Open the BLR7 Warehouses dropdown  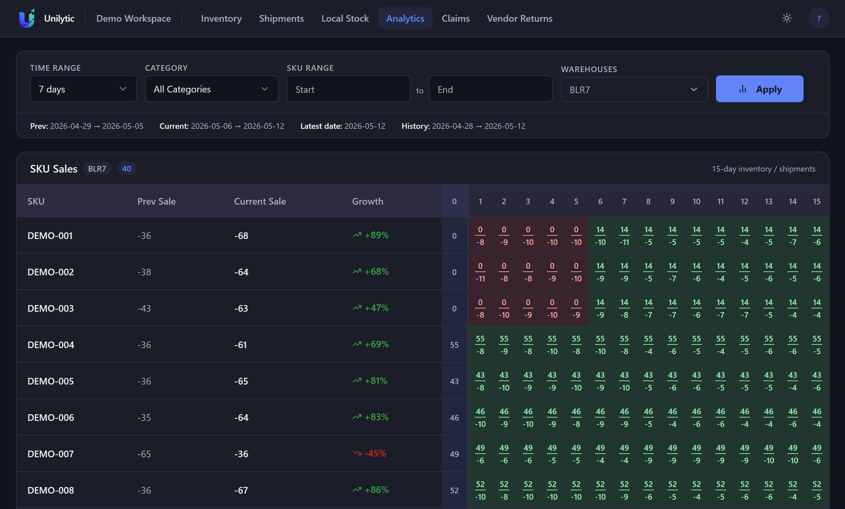(634, 90)
